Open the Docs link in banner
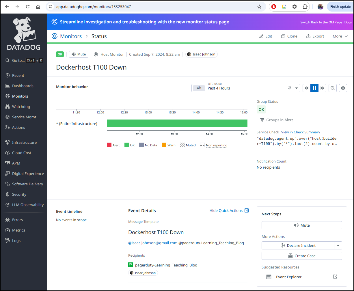Screen dimensions: 354x291 (348, 22)
